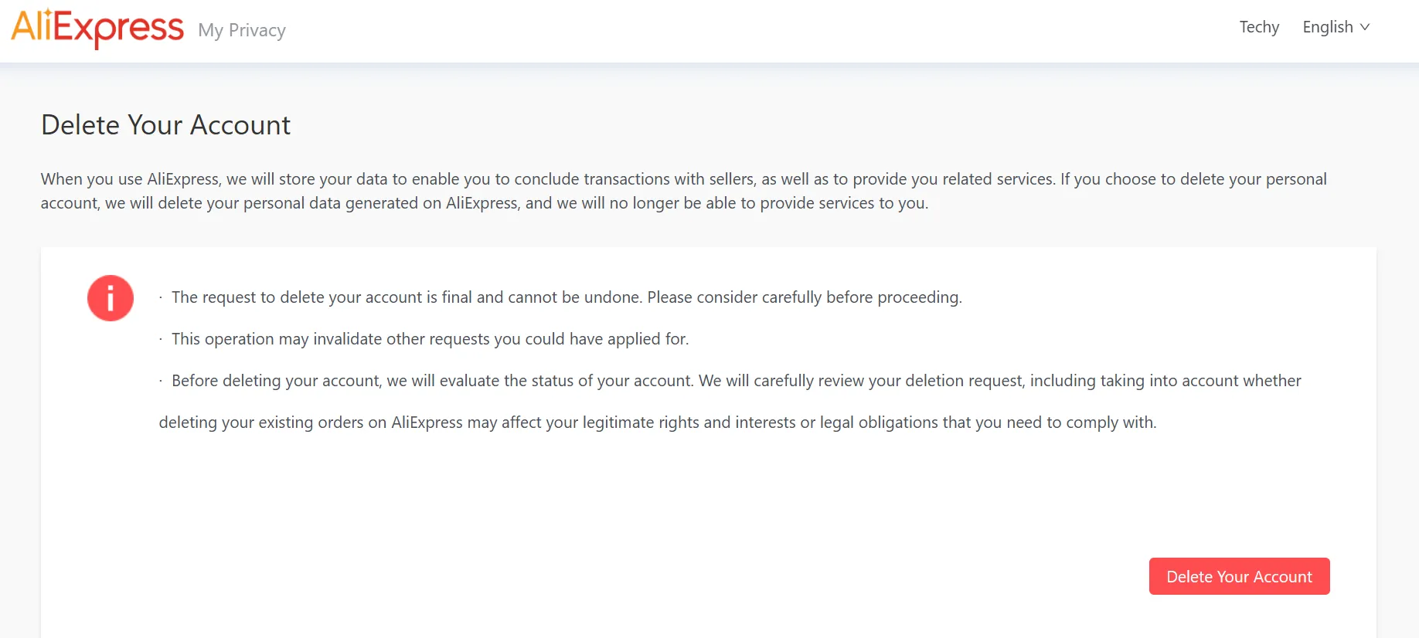Click "Please consider carefully before proceeding" sentence
1419x638 pixels.
804,297
